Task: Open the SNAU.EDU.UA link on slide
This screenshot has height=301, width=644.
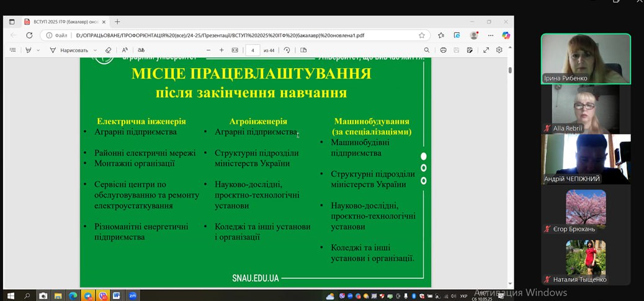Action: [256, 278]
